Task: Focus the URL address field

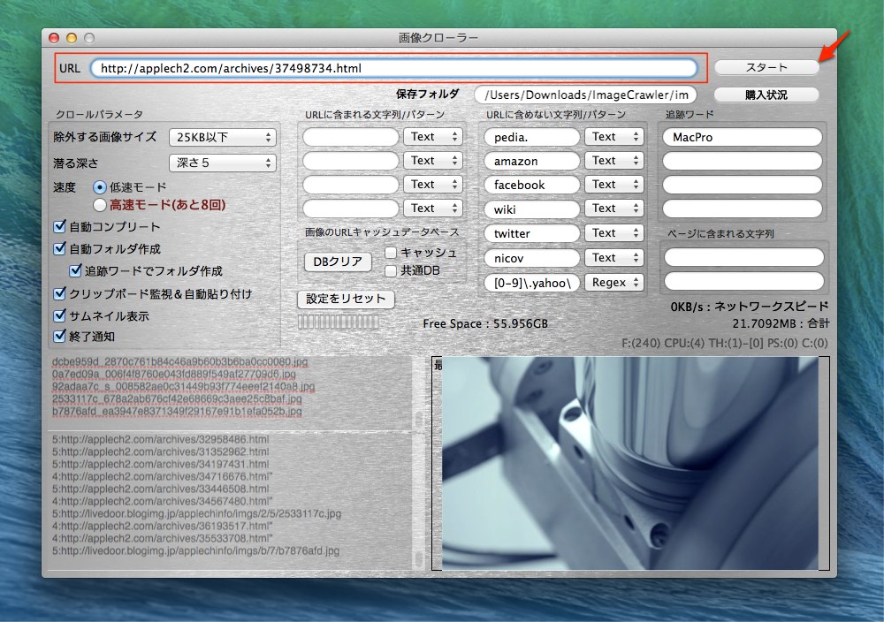Action: click(x=393, y=68)
